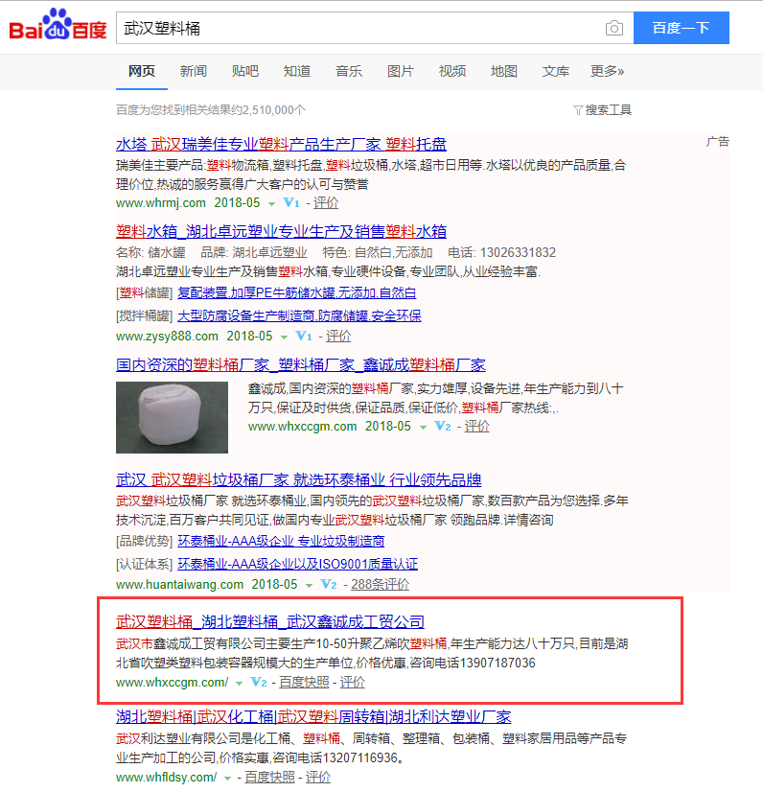Switch to the 贴吧 tab
Image resolution: width=763 pixels, height=792 pixels.
[x=245, y=71]
